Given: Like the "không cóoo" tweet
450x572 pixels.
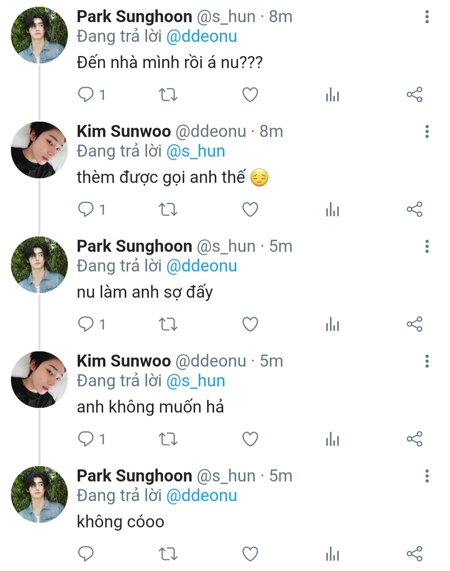Looking at the screenshot, I should [x=250, y=554].
